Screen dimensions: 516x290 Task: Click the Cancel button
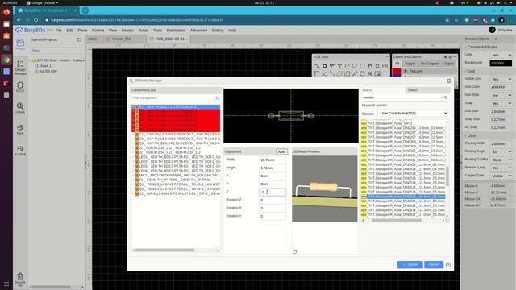434,265
